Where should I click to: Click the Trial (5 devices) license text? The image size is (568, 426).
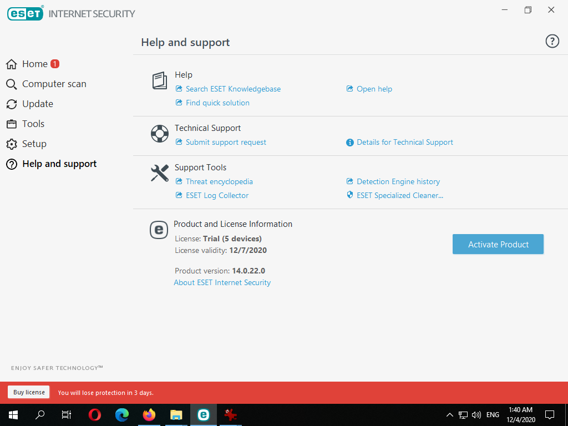click(232, 239)
